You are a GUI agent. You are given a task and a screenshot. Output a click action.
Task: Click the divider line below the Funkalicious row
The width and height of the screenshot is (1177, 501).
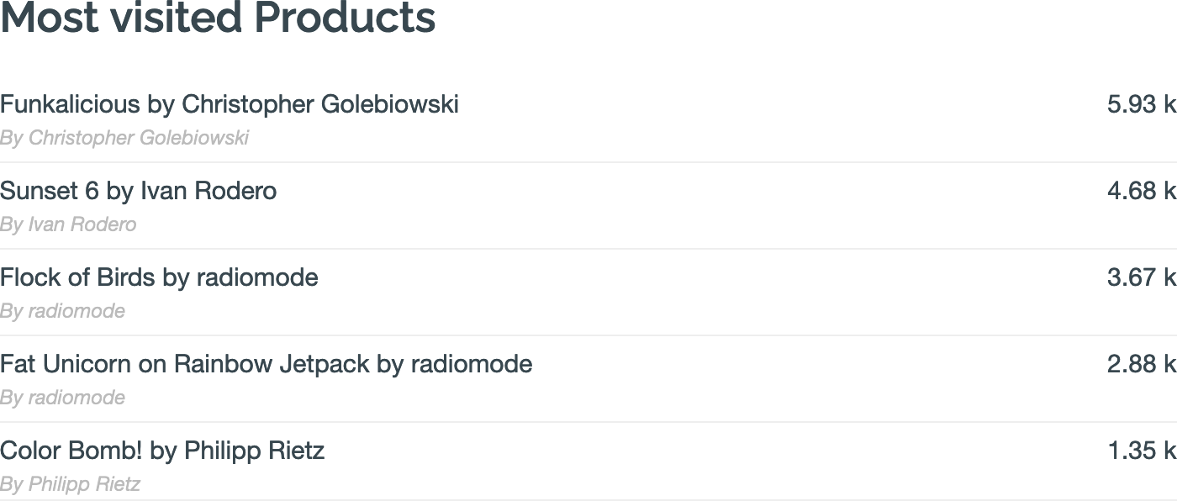point(588,162)
